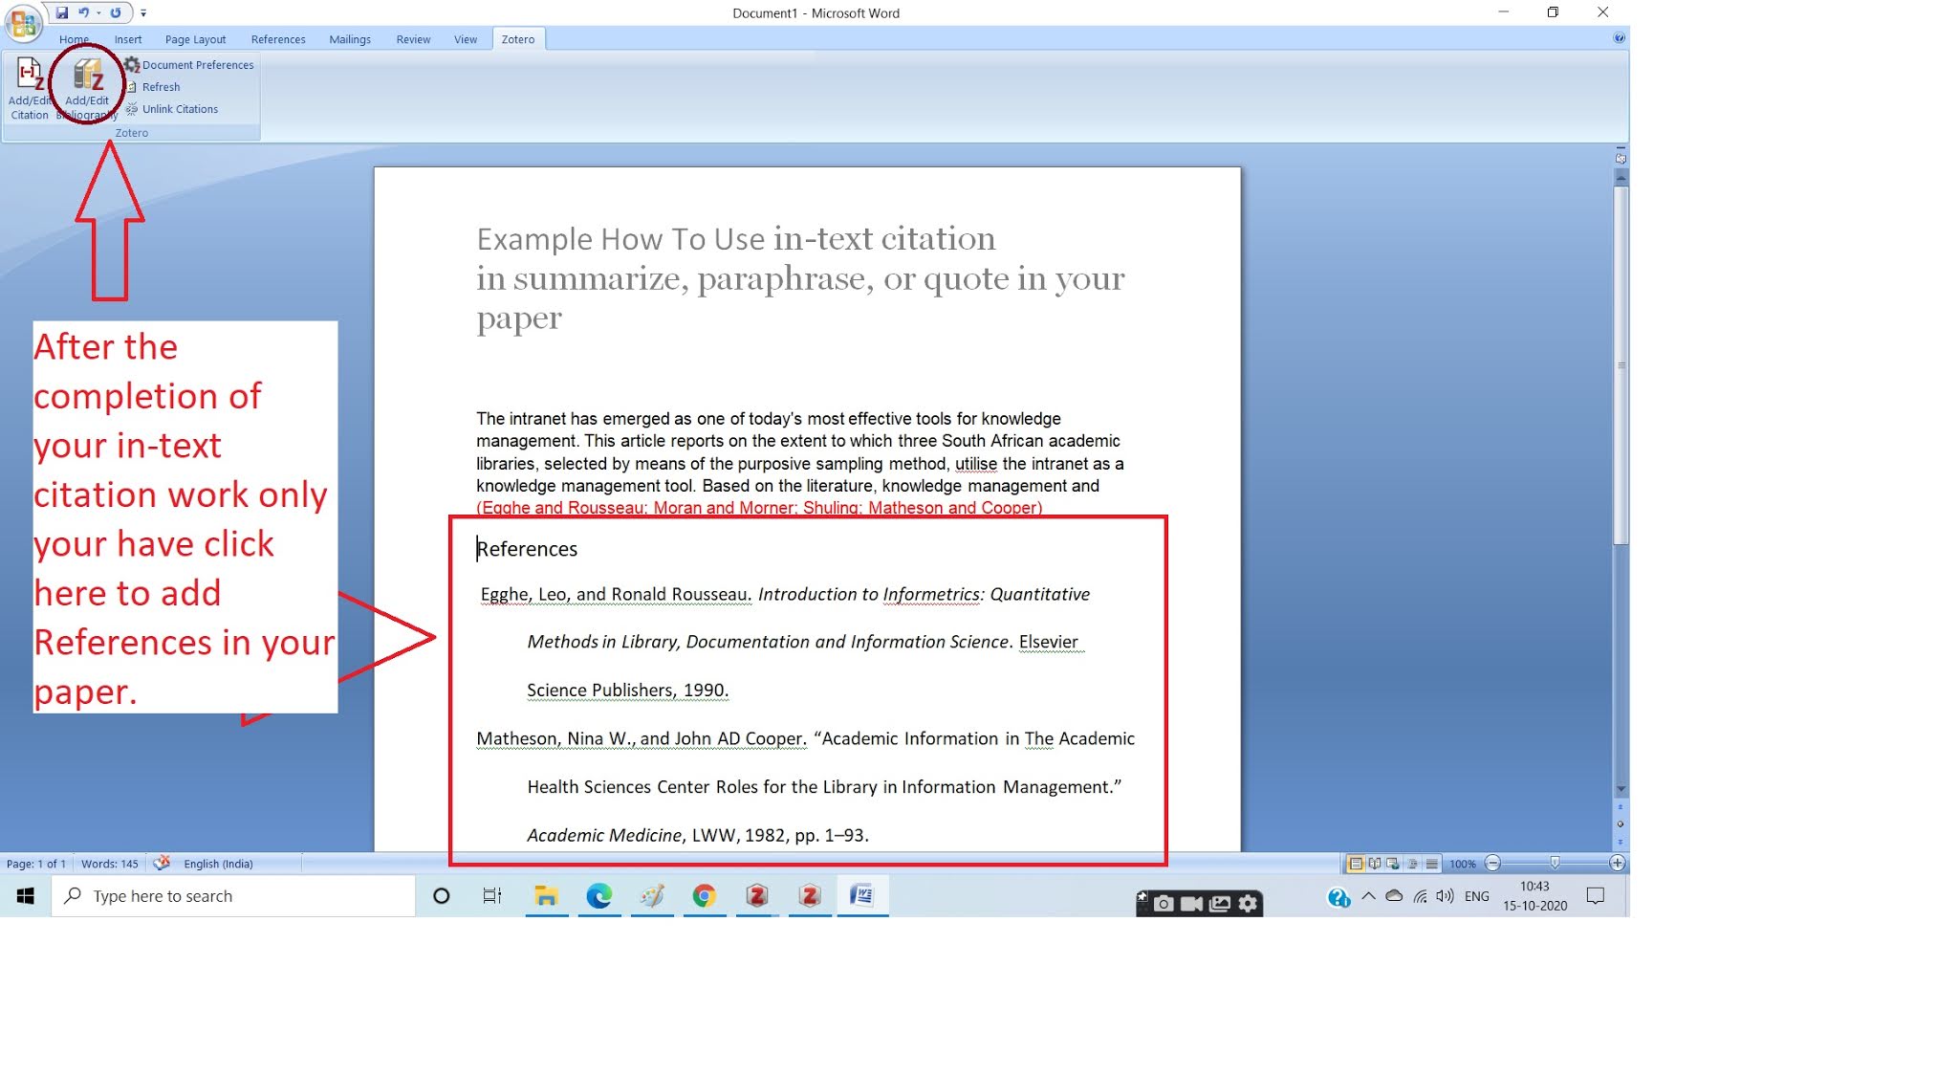Collapse hidden icons in system tray chevron
Viewport: 1958px width, 1075px height.
tap(1369, 896)
